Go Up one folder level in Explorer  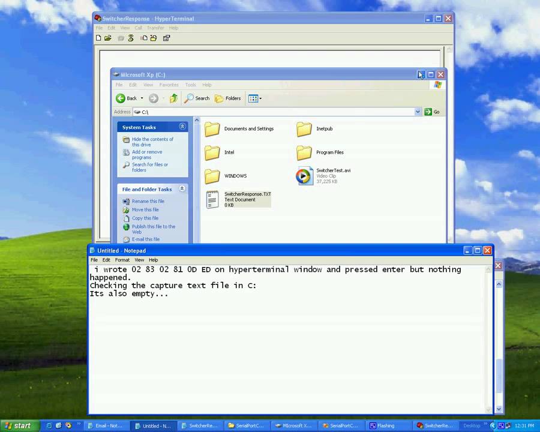click(x=173, y=98)
